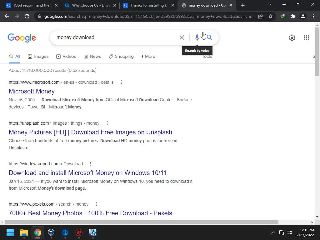
Task: Click the vertical scrollbar thumb
Action: point(317,52)
